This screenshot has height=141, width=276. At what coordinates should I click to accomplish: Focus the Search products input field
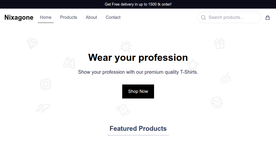click(x=232, y=17)
